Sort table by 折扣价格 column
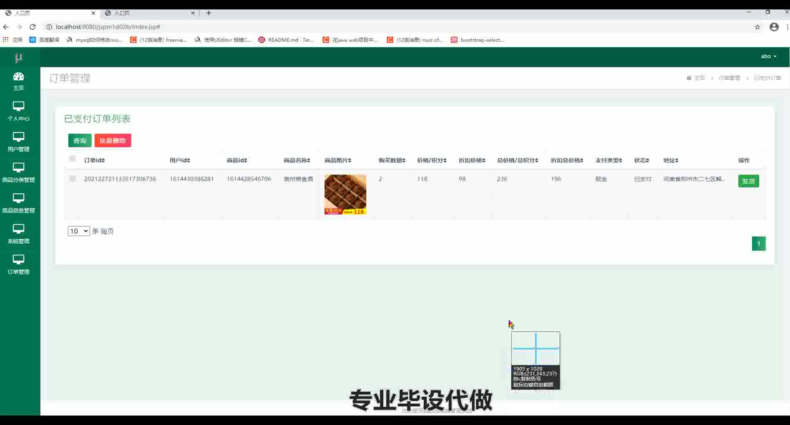Screen dimensions: 790x425 (x=472, y=160)
